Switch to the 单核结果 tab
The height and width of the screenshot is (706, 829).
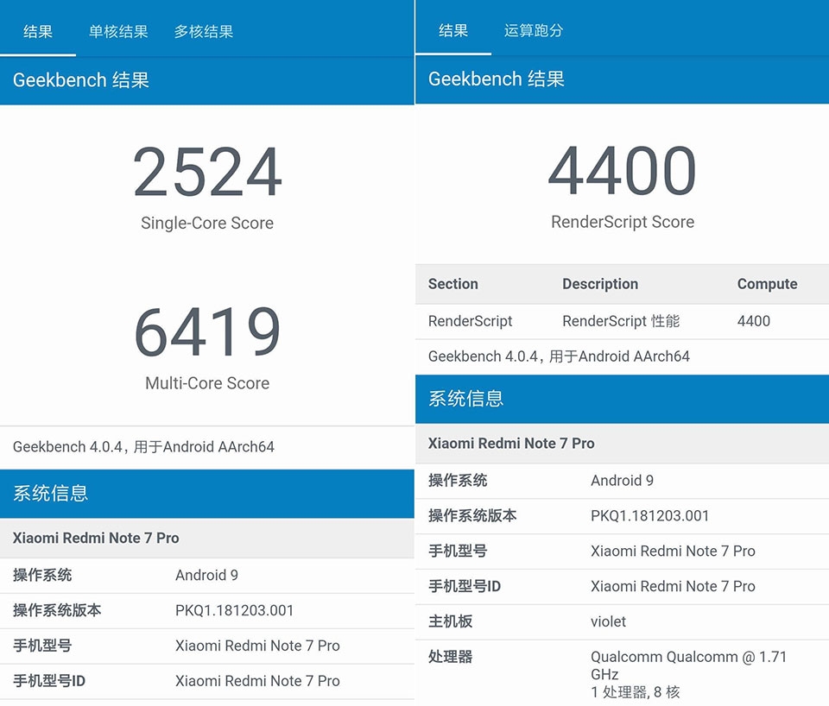tap(118, 32)
